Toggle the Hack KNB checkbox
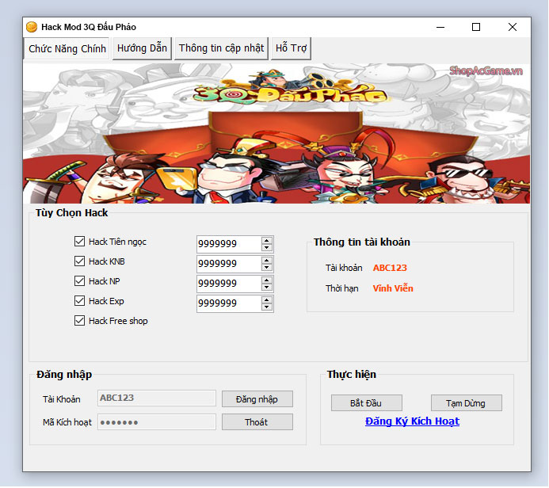The height and width of the screenshot is (488, 549). [x=79, y=261]
